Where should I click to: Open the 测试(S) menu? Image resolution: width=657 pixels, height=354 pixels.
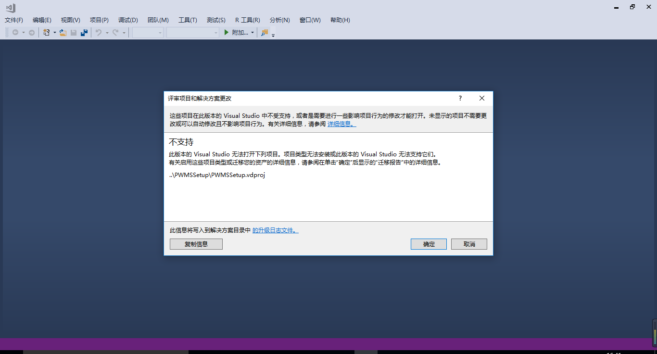[216, 20]
